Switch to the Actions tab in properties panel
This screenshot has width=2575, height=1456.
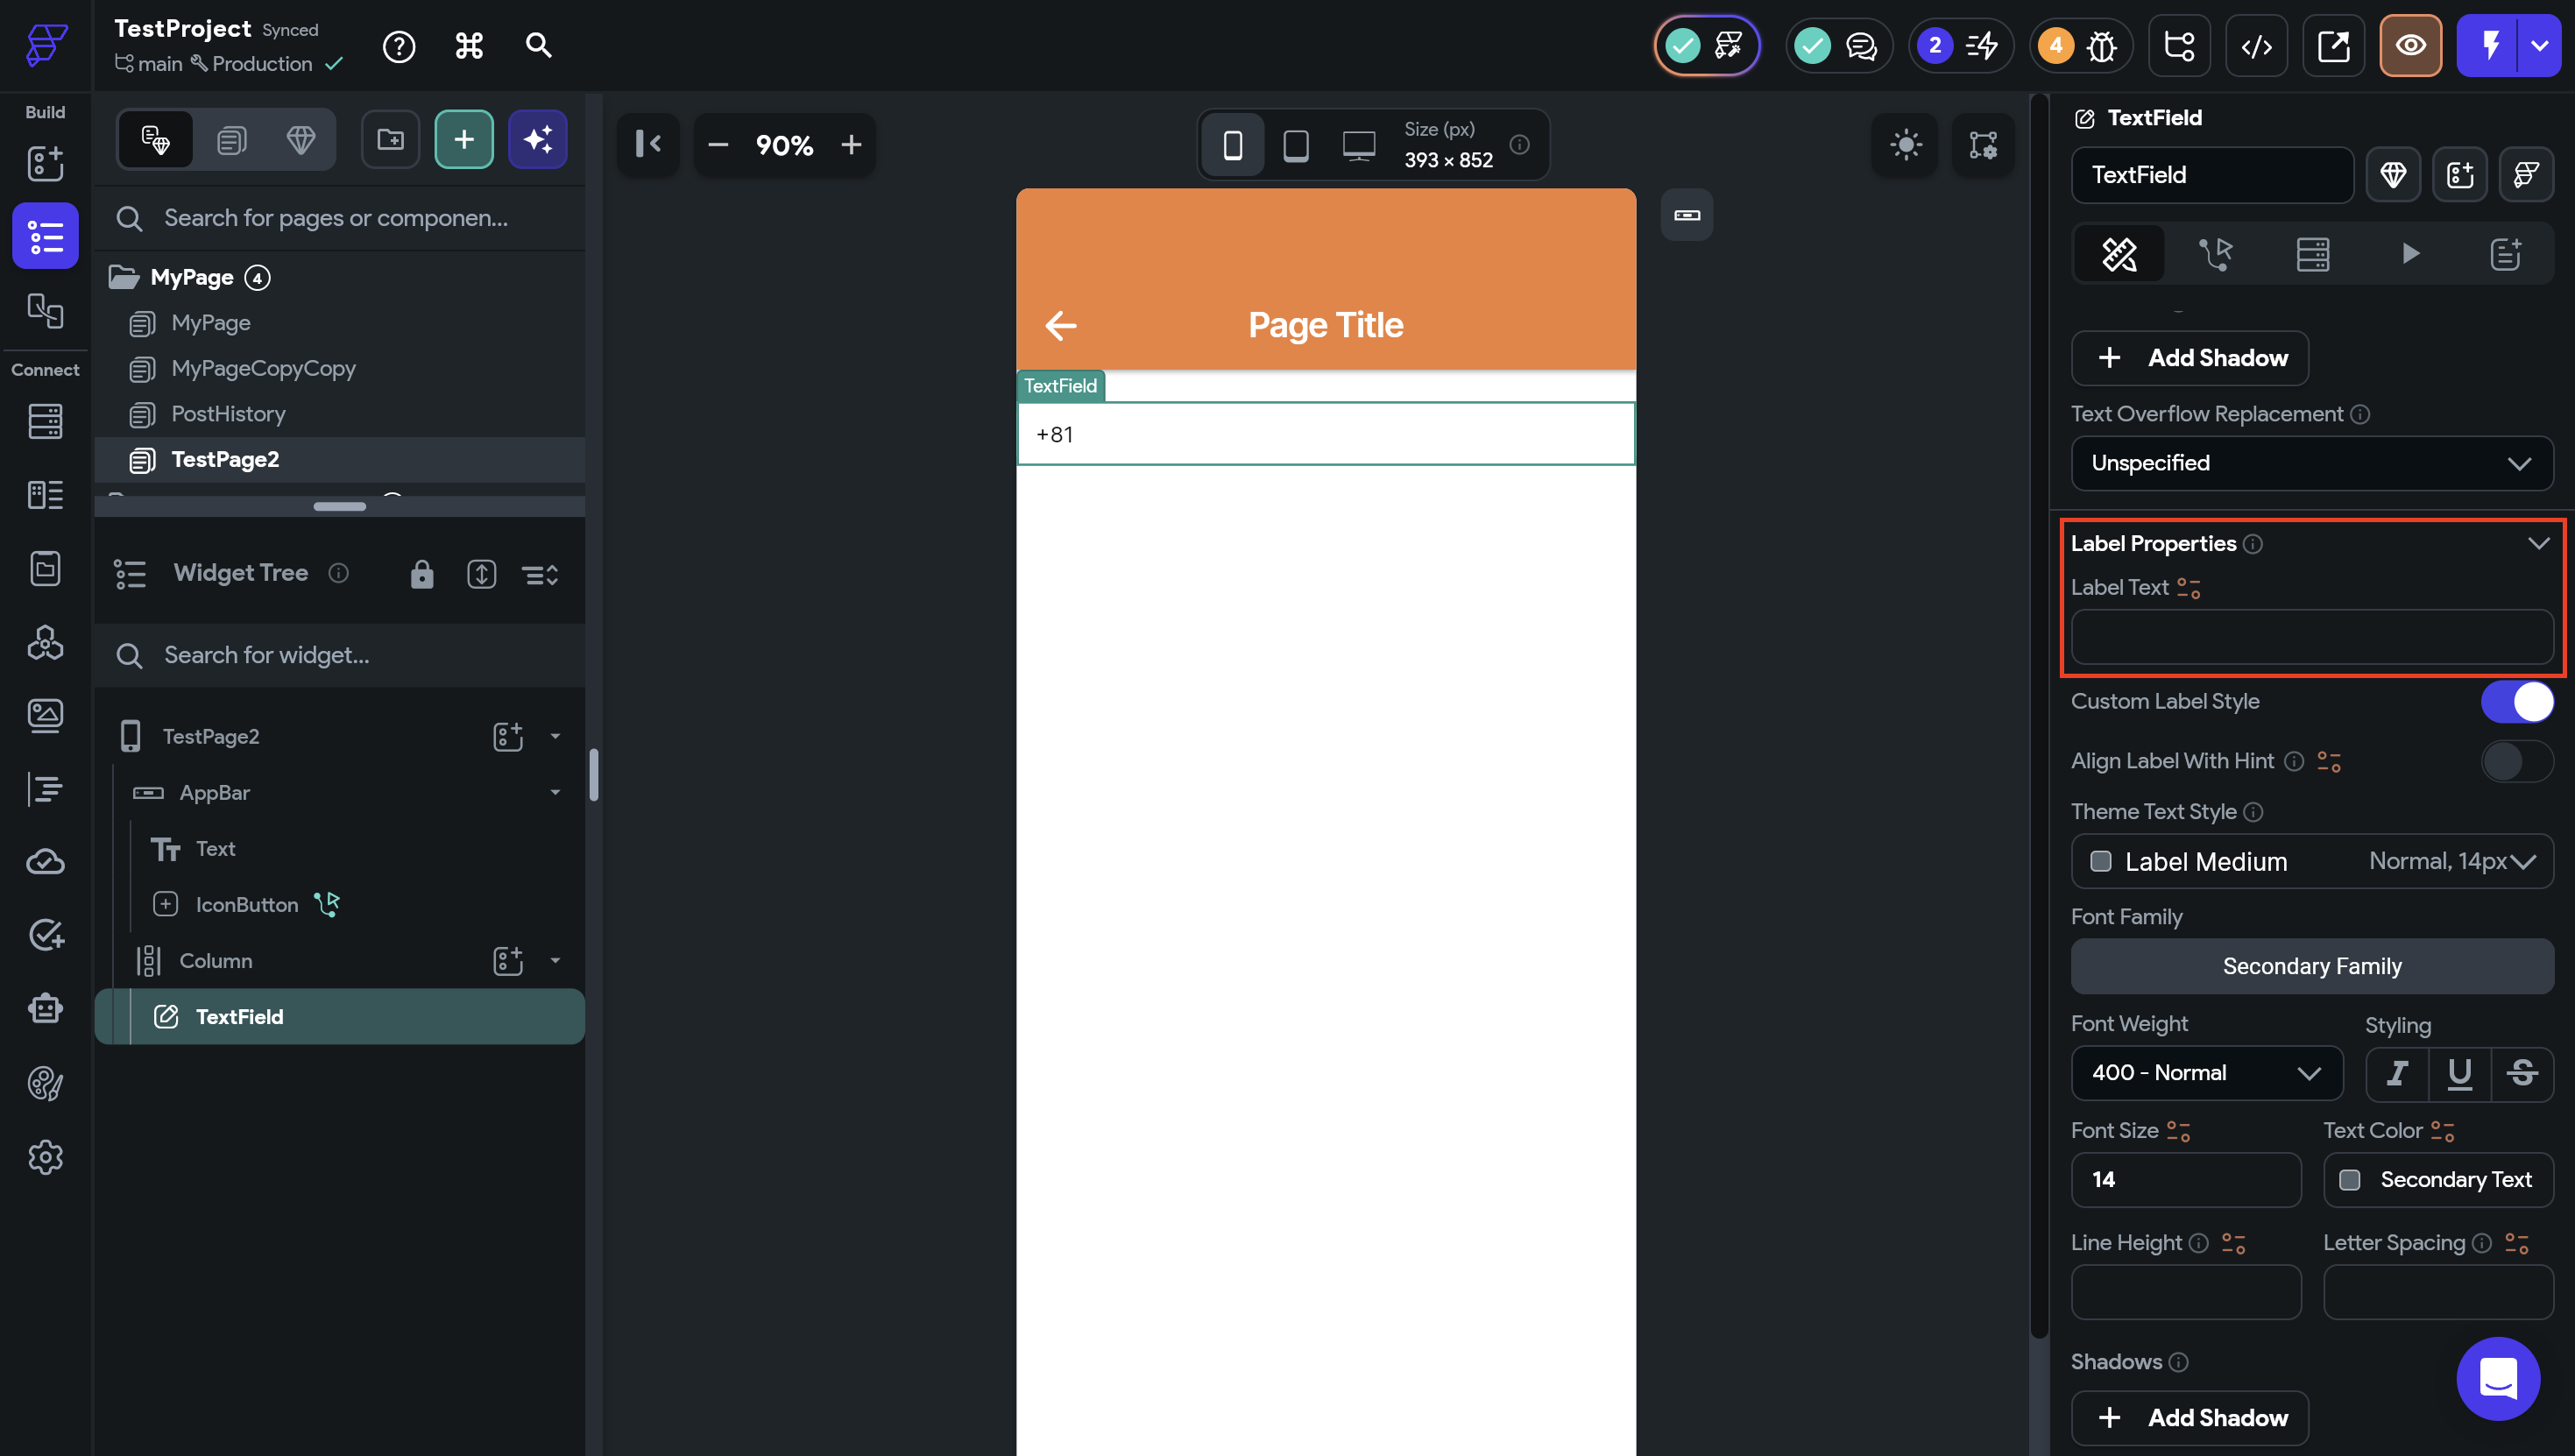click(x=2215, y=254)
